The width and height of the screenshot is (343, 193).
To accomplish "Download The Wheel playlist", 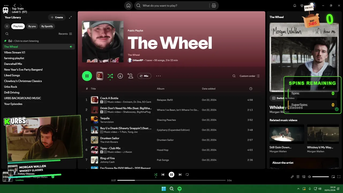I will [x=120, y=76].
